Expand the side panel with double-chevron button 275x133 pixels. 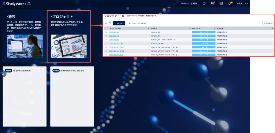pos(3,74)
